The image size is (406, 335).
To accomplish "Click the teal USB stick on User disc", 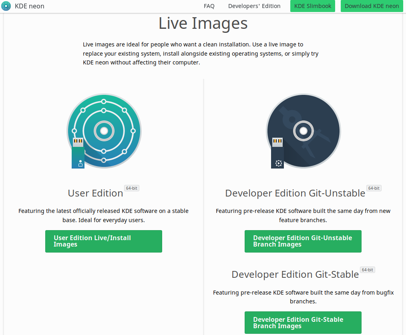I will point(78,153).
